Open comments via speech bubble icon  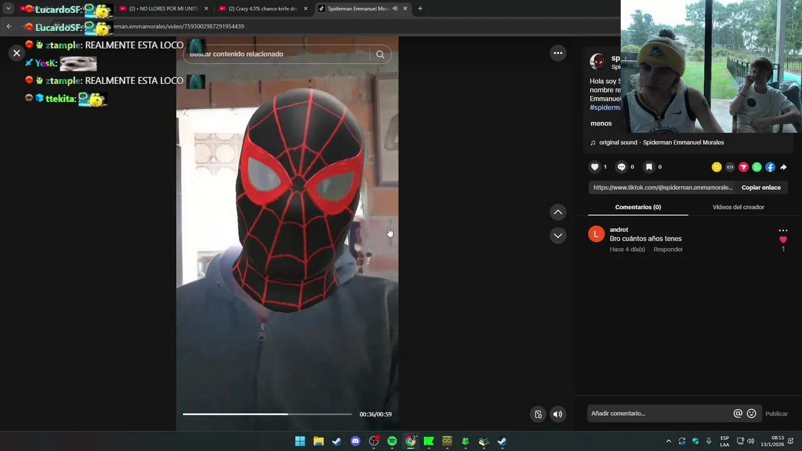click(x=622, y=167)
